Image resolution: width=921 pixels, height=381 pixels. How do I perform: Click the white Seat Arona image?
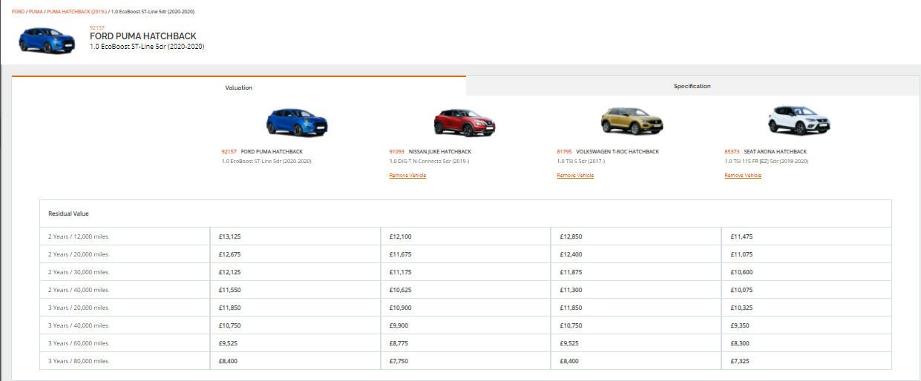click(799, 121)
